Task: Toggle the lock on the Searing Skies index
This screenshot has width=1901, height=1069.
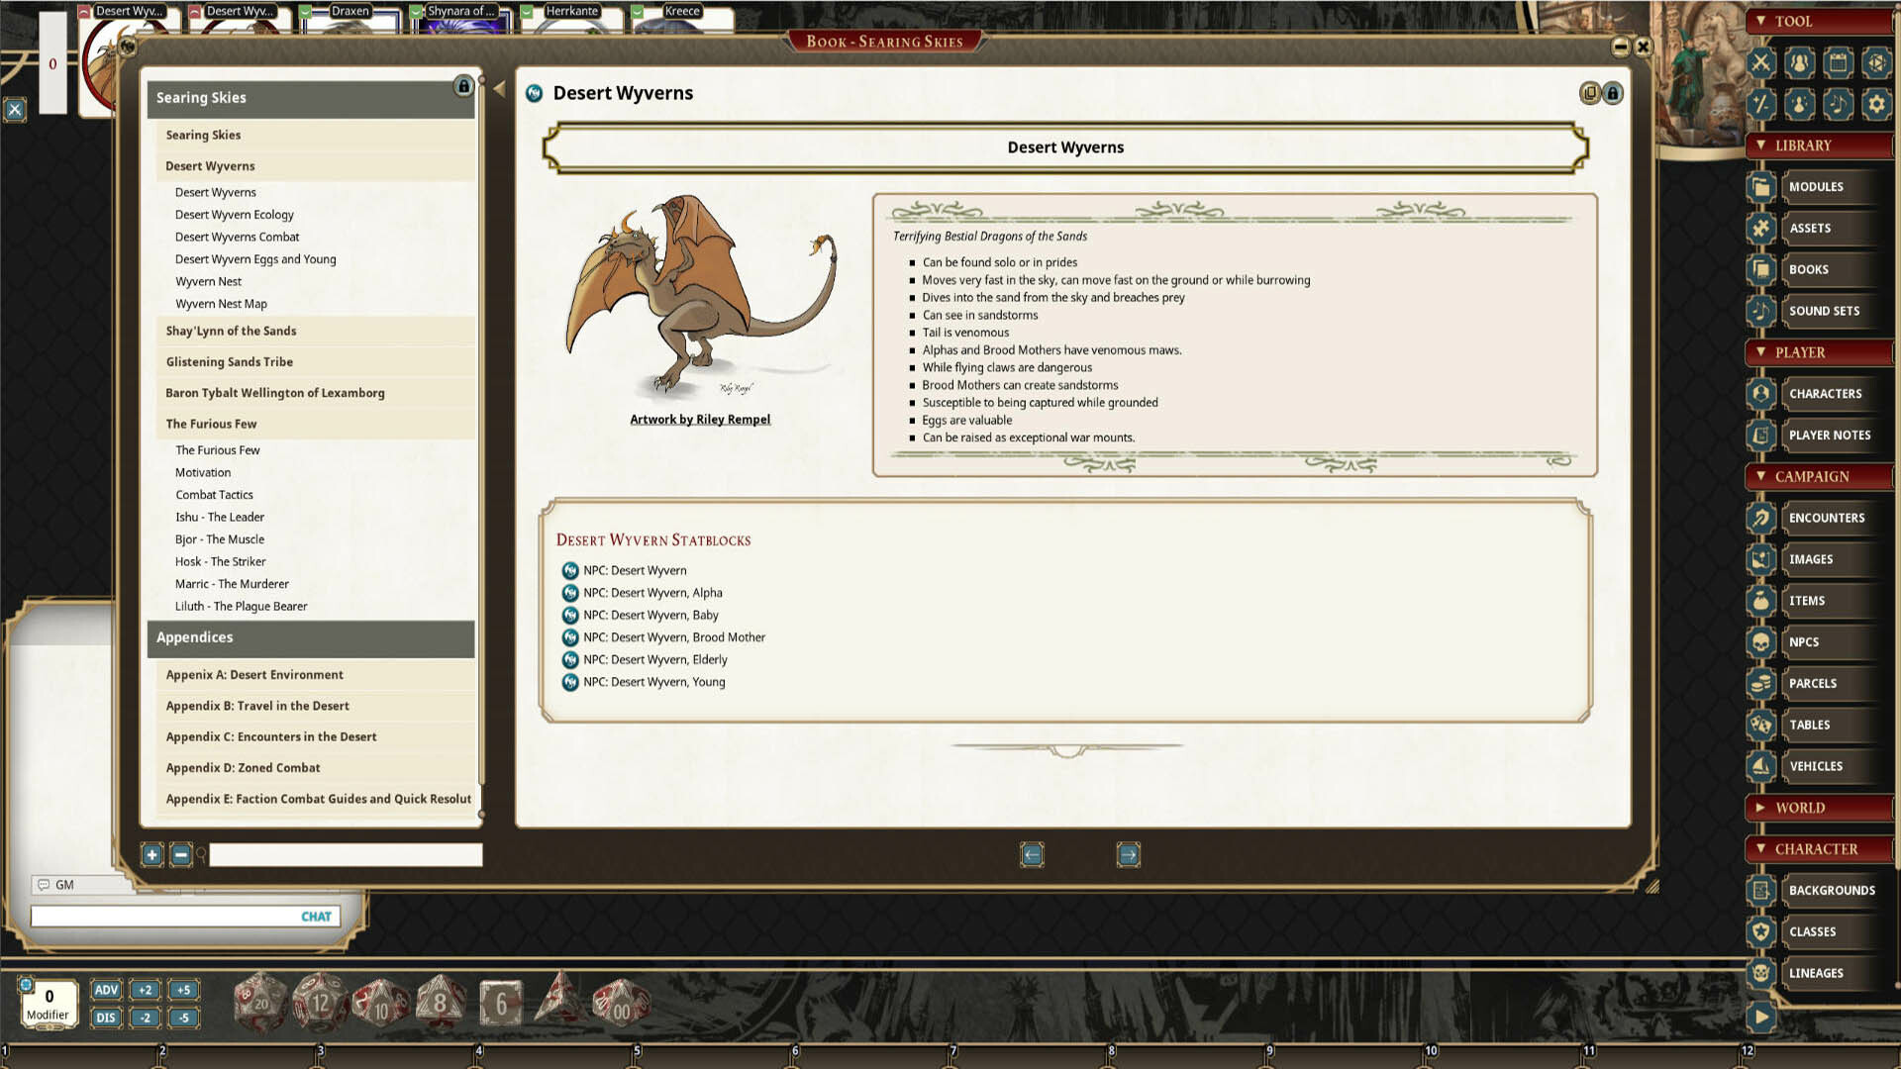Action: point(464,87)
